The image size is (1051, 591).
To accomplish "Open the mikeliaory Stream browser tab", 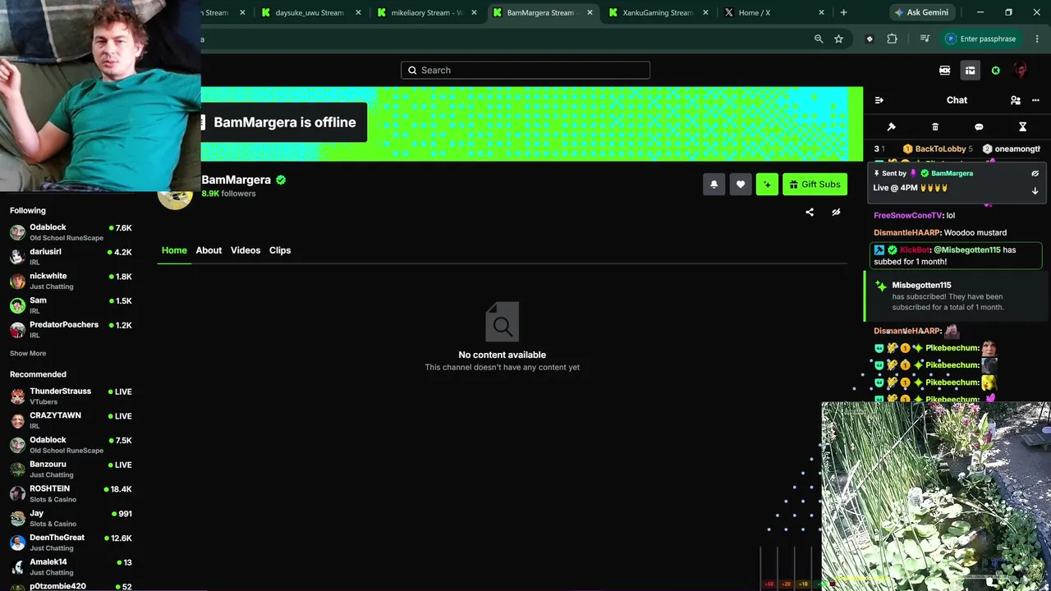I will pos(425,12).
